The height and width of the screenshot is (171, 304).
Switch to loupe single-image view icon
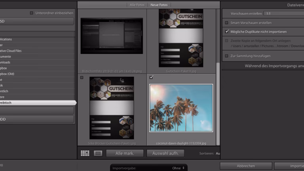[x=98, y=153]
